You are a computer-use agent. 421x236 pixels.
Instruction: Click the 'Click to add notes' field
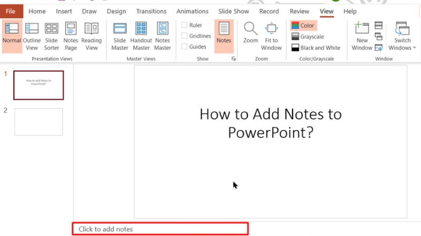click(x=161, y=229)
